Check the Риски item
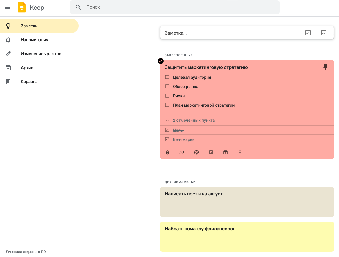This screenshot has width=339, height=257. (167, 96)
